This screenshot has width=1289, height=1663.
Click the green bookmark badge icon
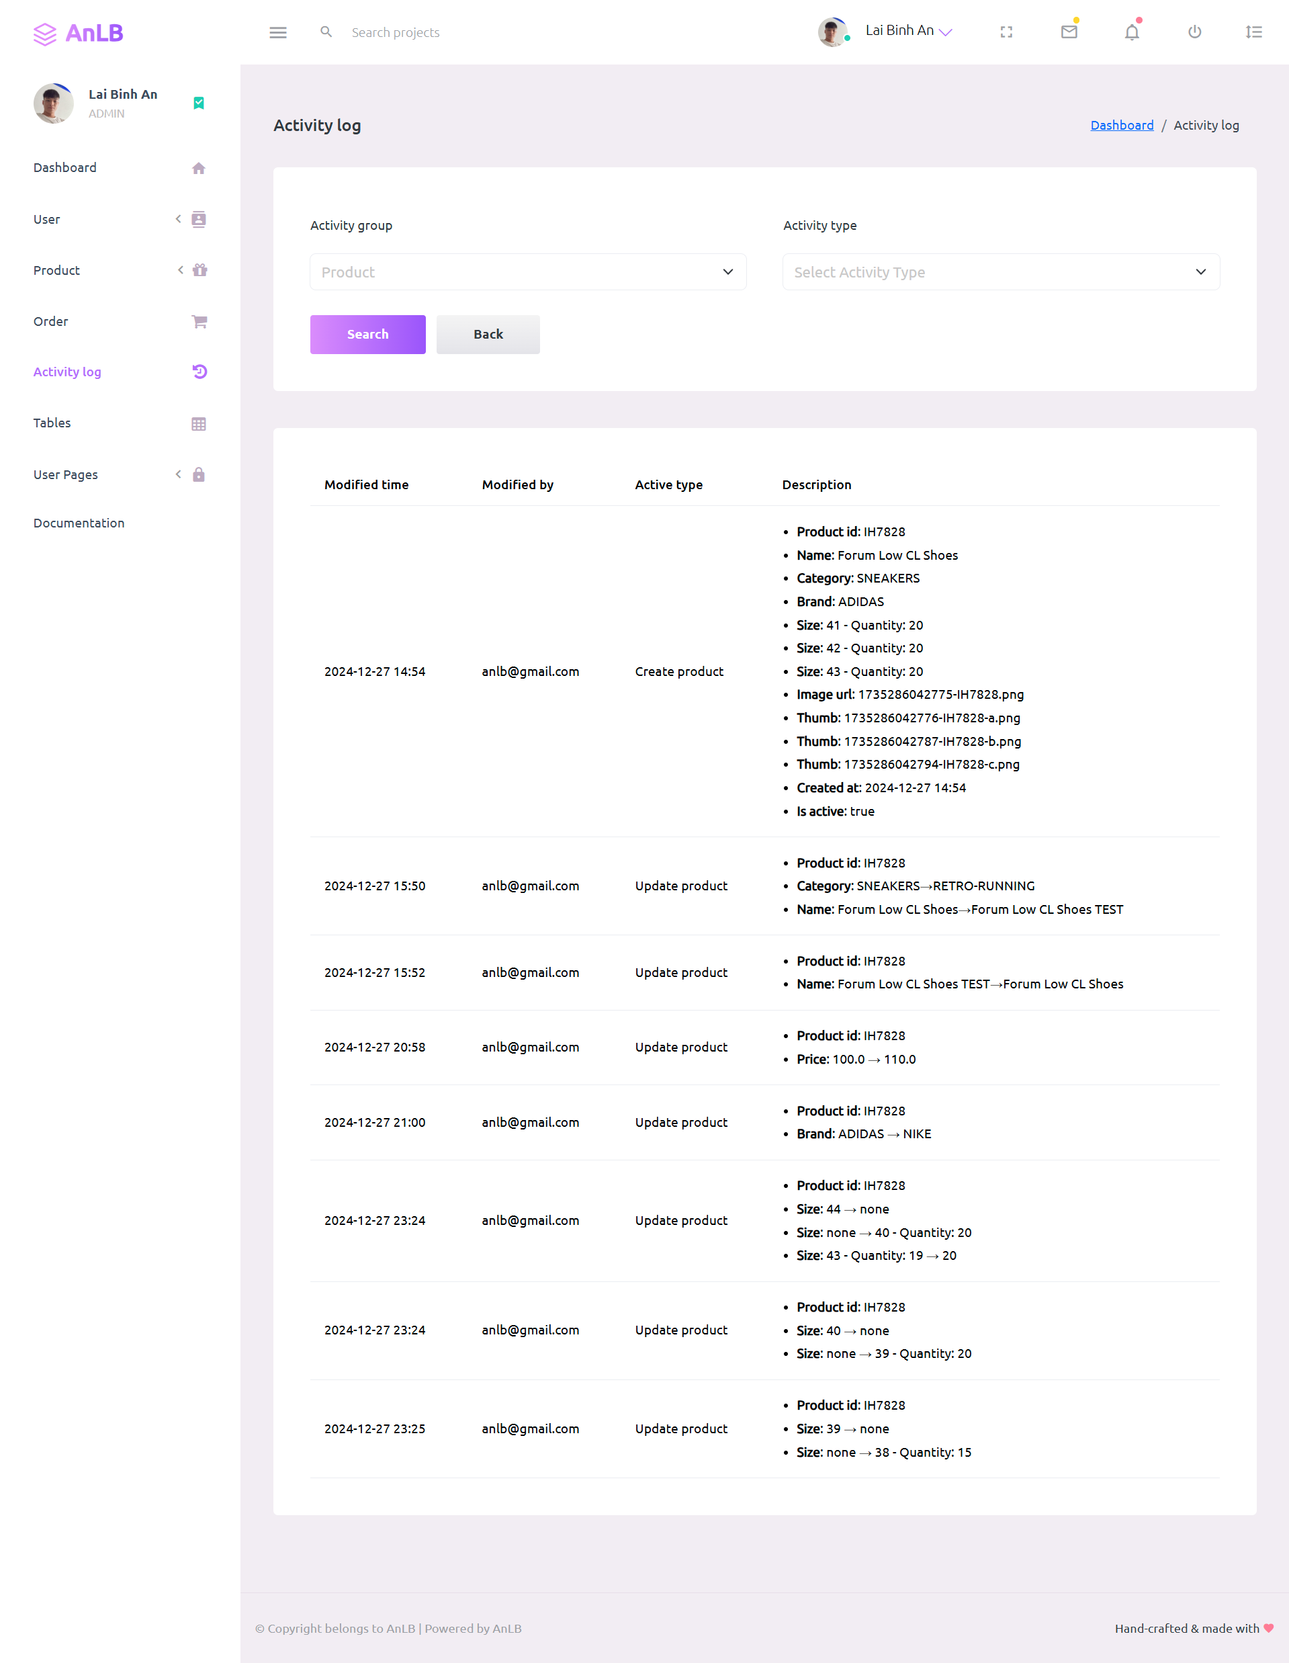pos(199,103)
